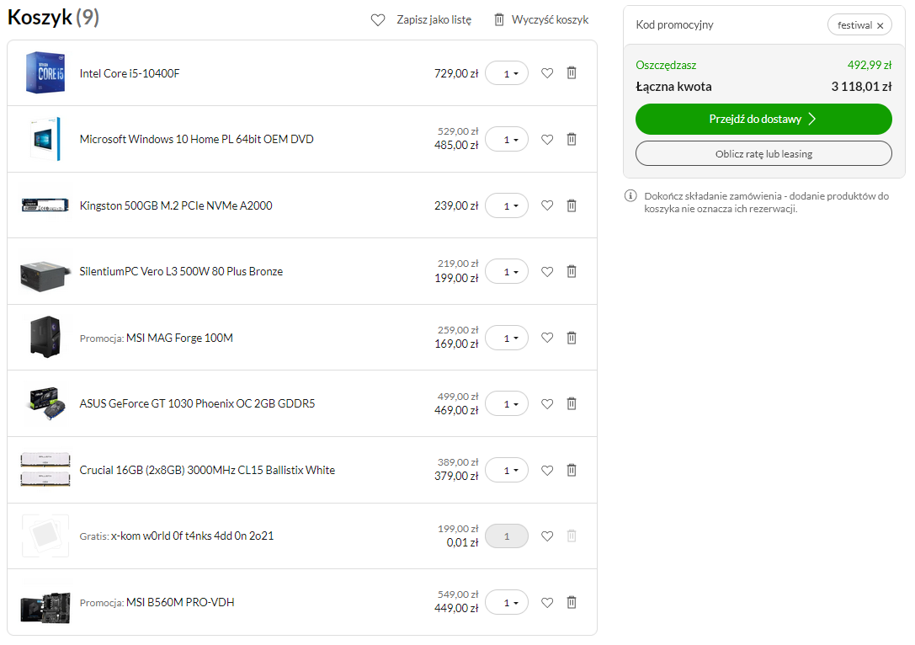The width and height of the screenshot is (915, 645).
Task: Click ASUS GT 1030 graphics card thumbnail
Action: 45,403
